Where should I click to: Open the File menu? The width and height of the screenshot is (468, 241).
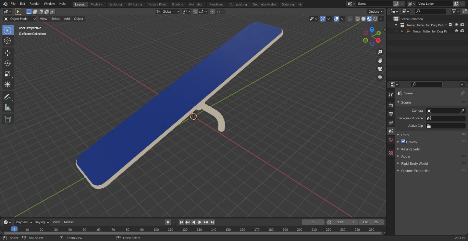tap(13, 4)
